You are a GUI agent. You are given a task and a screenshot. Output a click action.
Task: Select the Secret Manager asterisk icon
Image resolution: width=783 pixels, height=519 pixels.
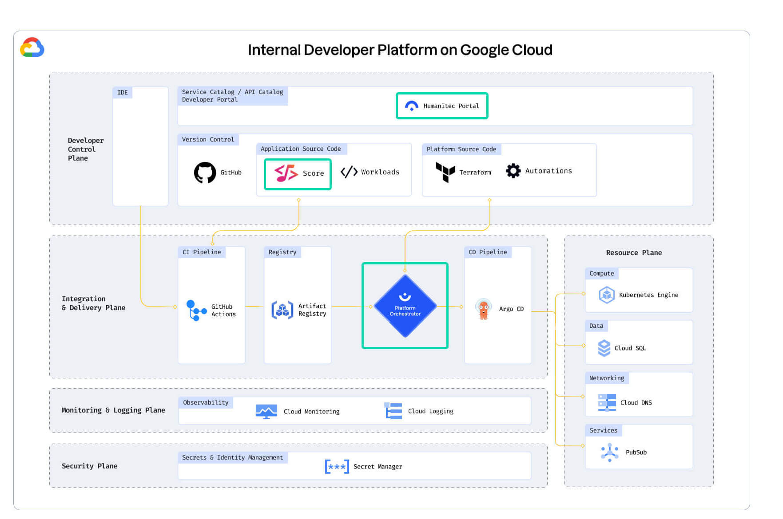pyautogui.click(x=337, y=467)
